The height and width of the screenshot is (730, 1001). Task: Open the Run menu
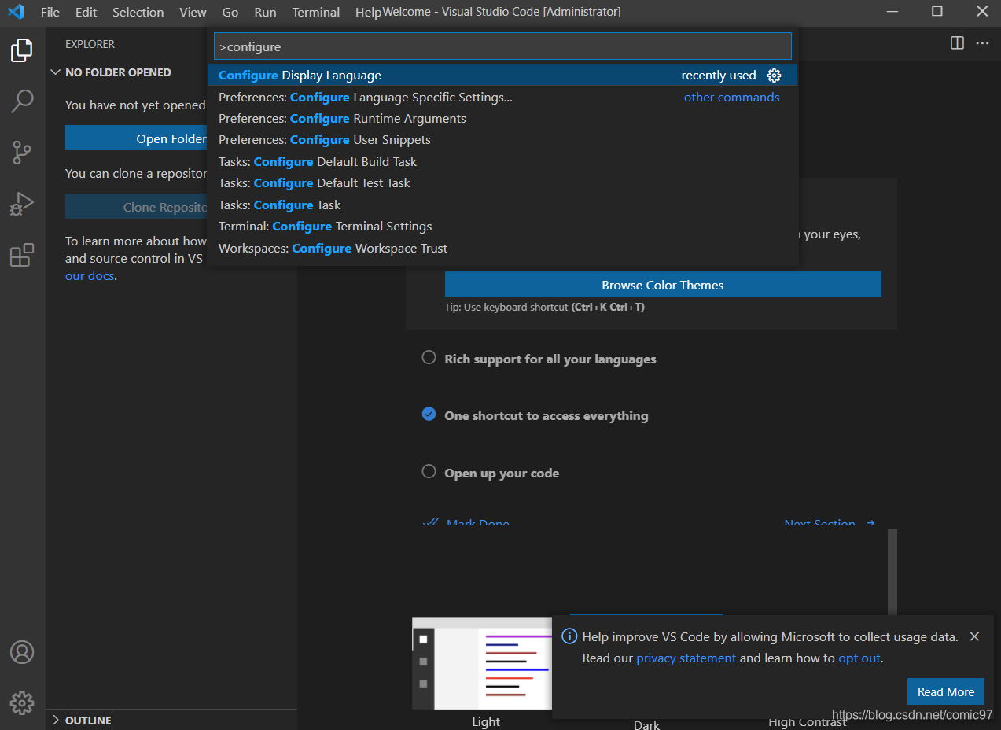(266, 12)
